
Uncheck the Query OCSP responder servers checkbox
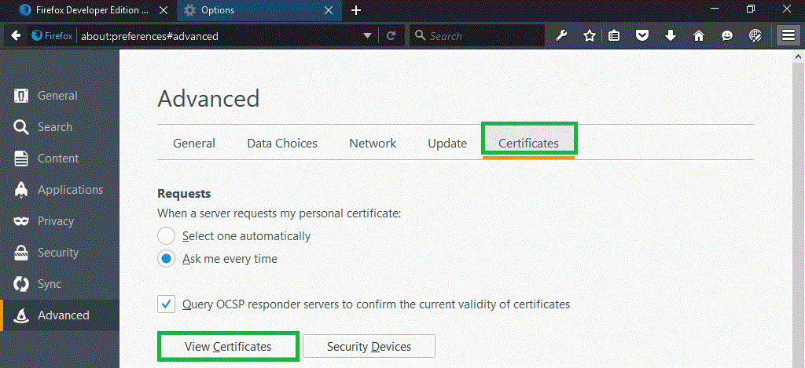click(166, 304)
